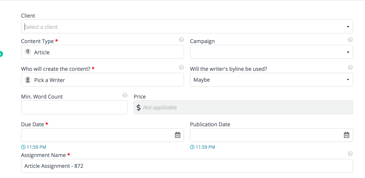Click the help icon beside Content Type
This screenshot has height=178, width=365.
[181, 40]
